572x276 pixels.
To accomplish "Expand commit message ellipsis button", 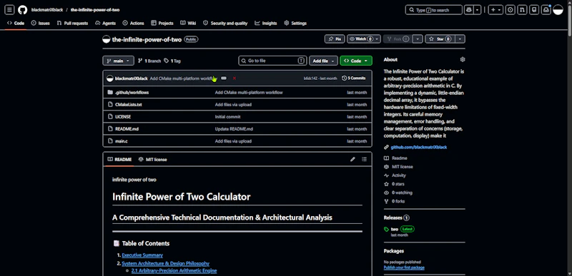I will pos(224,78).
